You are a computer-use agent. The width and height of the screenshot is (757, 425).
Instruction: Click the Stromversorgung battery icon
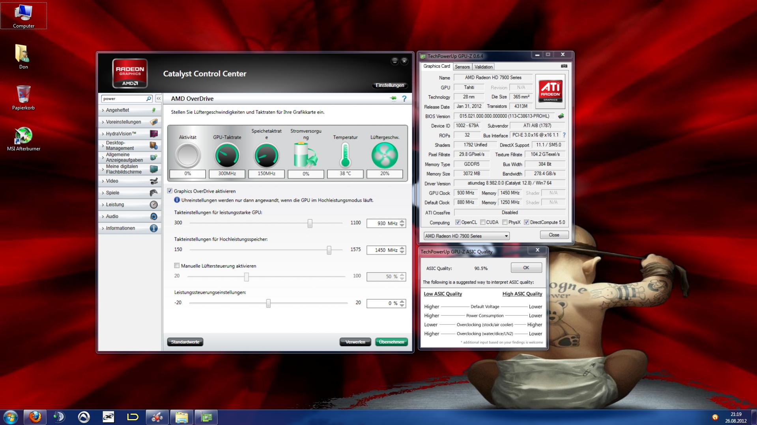[305, 155]
